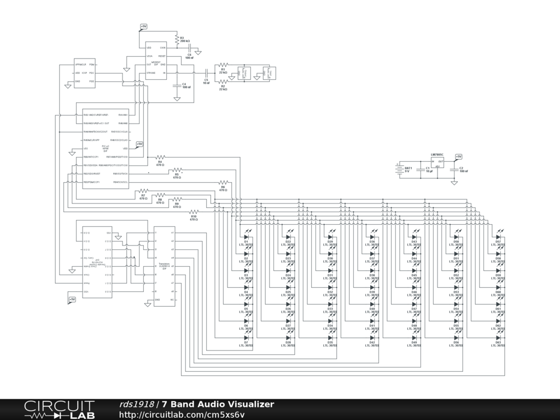The height and width of the screenshot is (420, 560).
Task: Click the ULN2001A transistor array block
Action: (164, 266)
